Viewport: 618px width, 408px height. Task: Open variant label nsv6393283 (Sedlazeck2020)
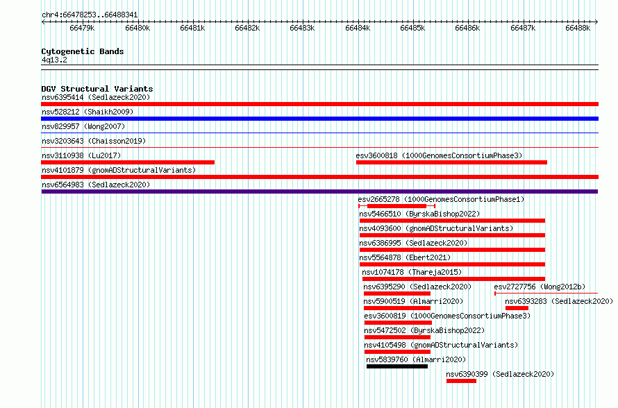pos(559,301)
